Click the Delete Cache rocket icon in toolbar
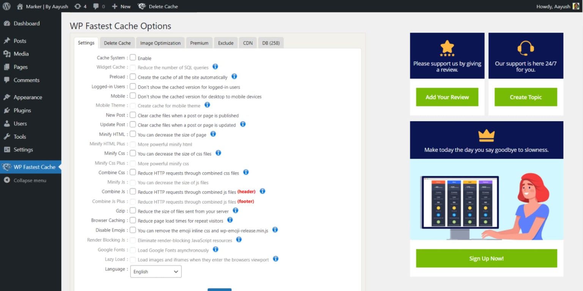 (x=141, y=6)
